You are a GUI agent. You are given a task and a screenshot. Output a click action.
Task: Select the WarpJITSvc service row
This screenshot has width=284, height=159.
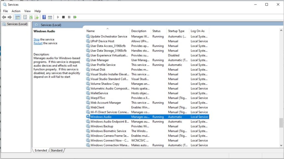[147, 98]
